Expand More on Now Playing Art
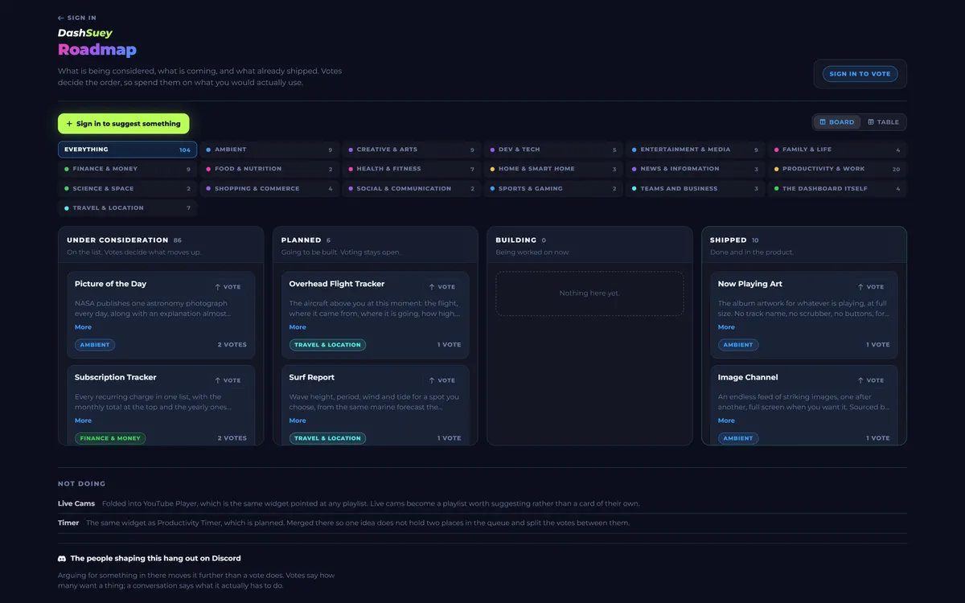Image resolution: width=965 pixels, height=603 pixels. click(726, 327)
